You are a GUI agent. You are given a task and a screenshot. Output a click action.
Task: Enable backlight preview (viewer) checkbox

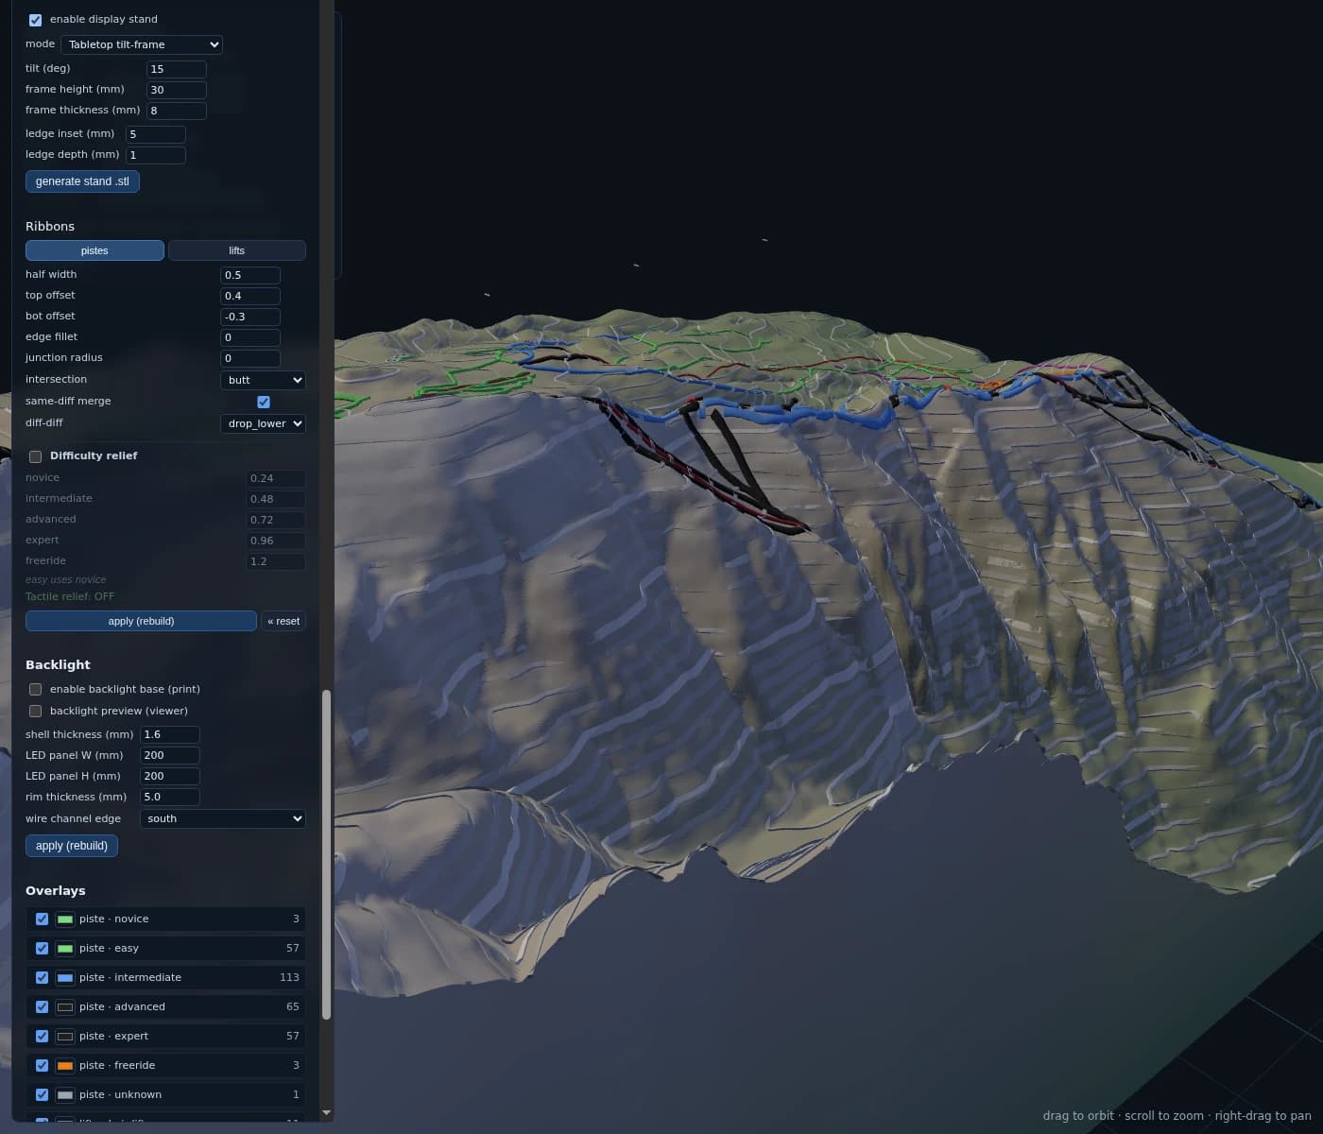pyautogui.click(x=35, y=711)
